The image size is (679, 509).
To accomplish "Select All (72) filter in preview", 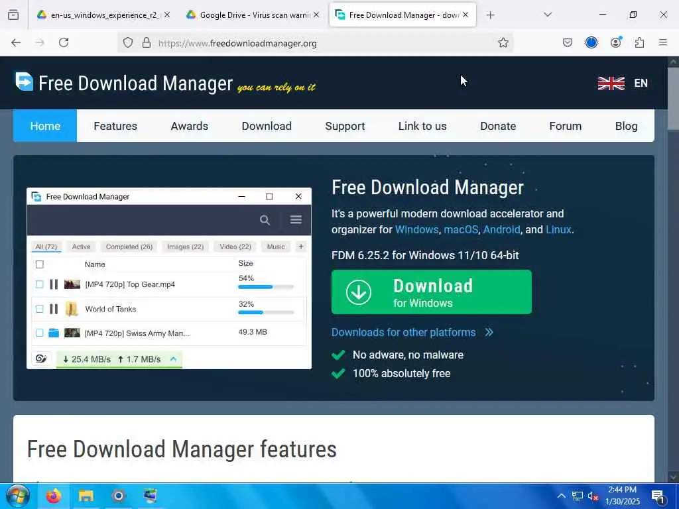I will tap(46, 247).
